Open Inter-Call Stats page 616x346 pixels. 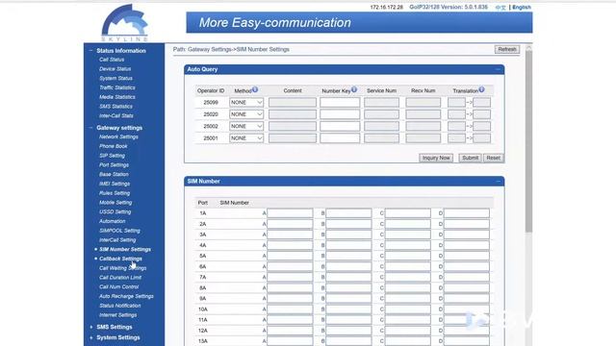tap(116, 116)
